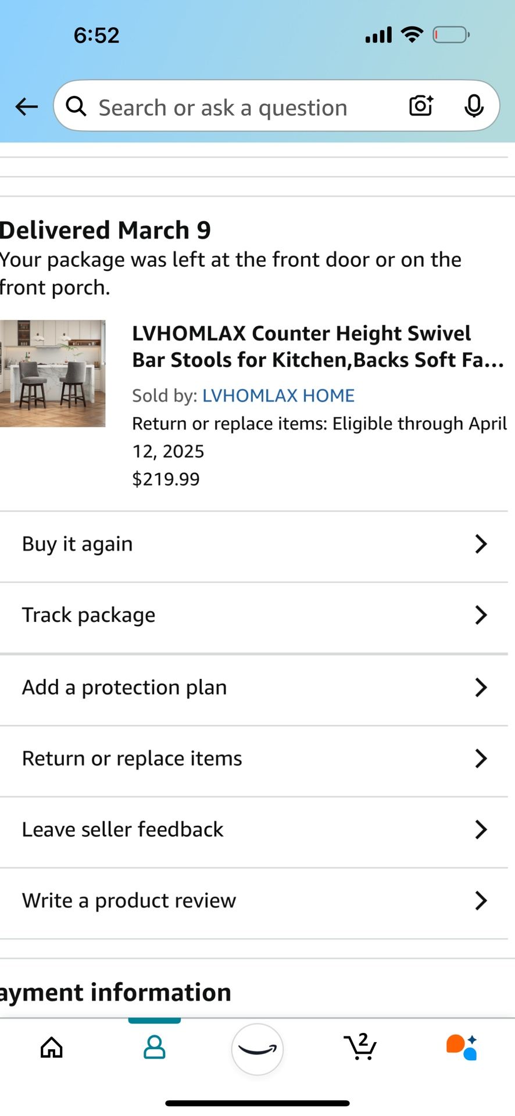Image resolution: width=515 pixels, height=1116 pixels.
Task: Open the shopping cart icon
Action: [360, 1047]
